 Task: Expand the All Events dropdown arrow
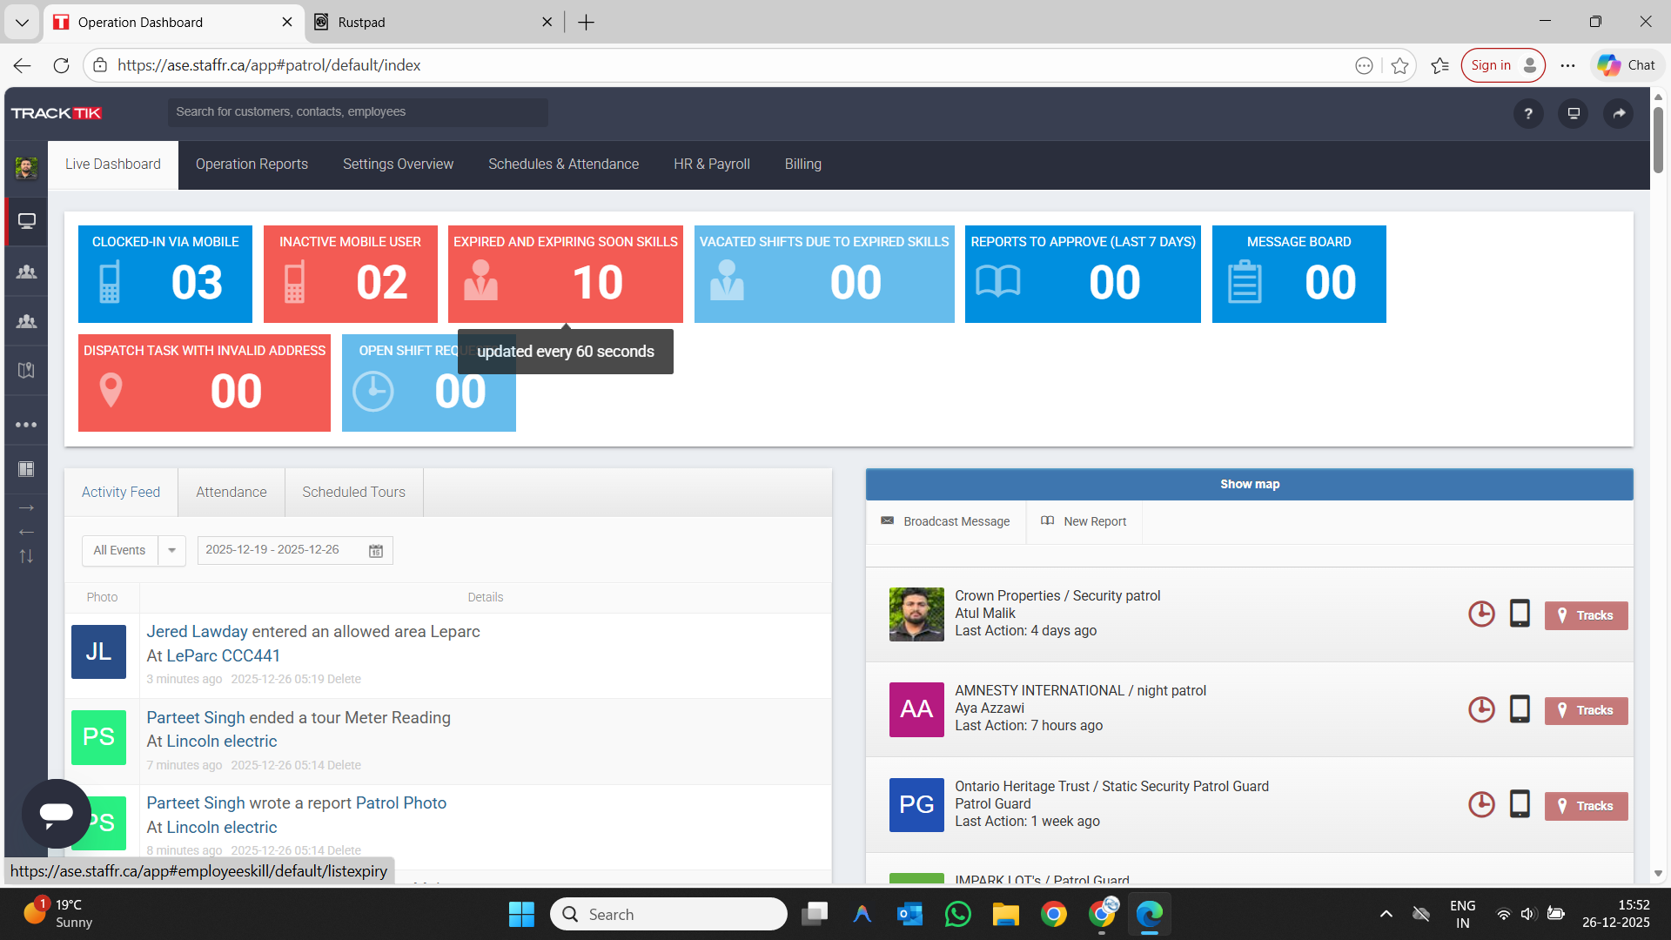click(x=171, y=551)
